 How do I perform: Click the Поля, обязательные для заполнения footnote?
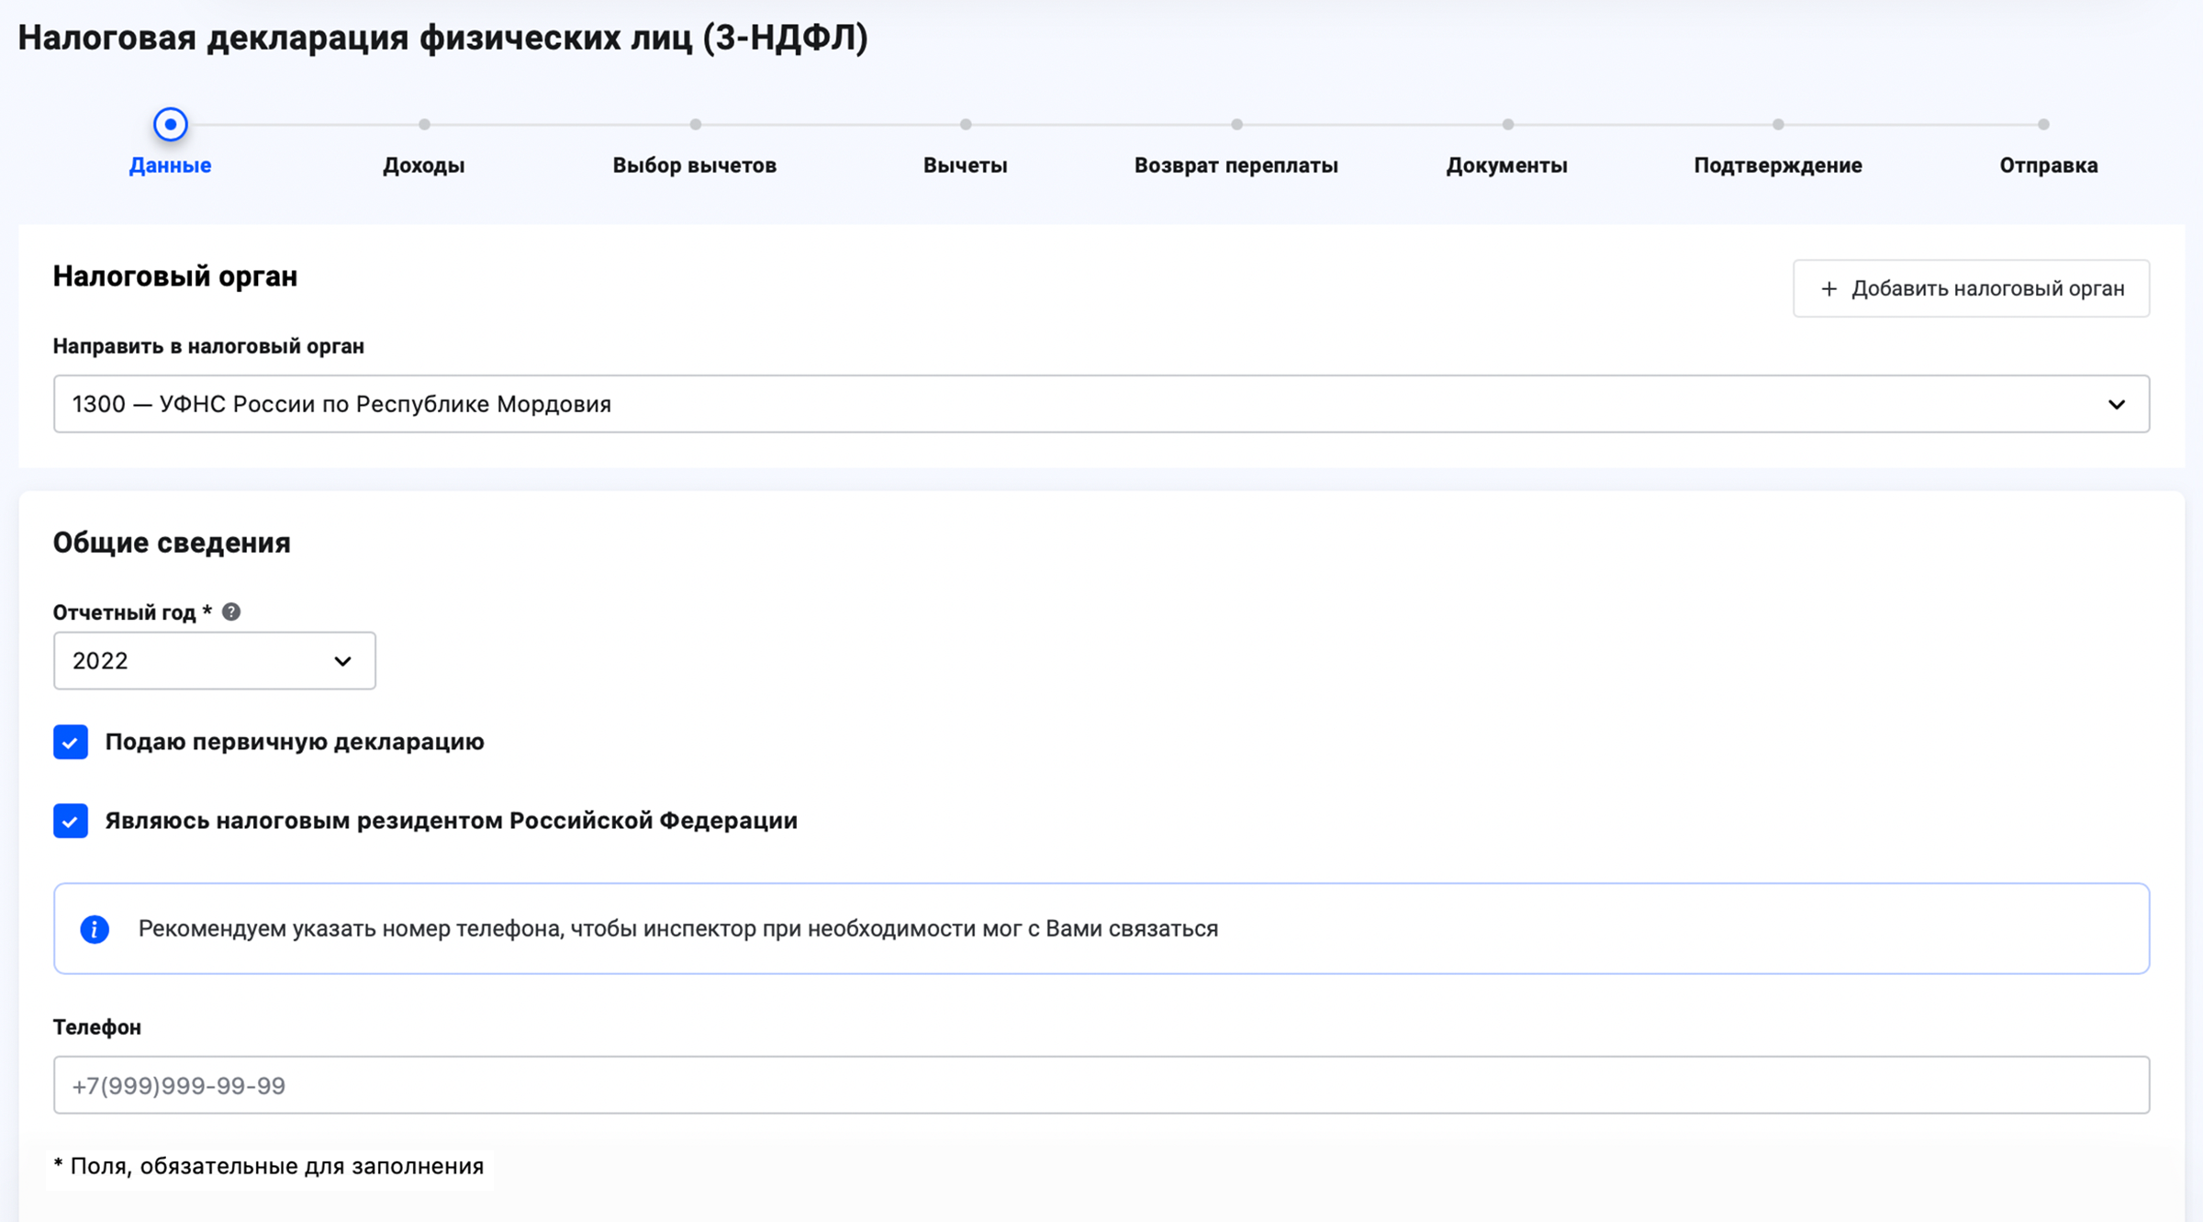pyautogui.click(x=268, y=1166)
